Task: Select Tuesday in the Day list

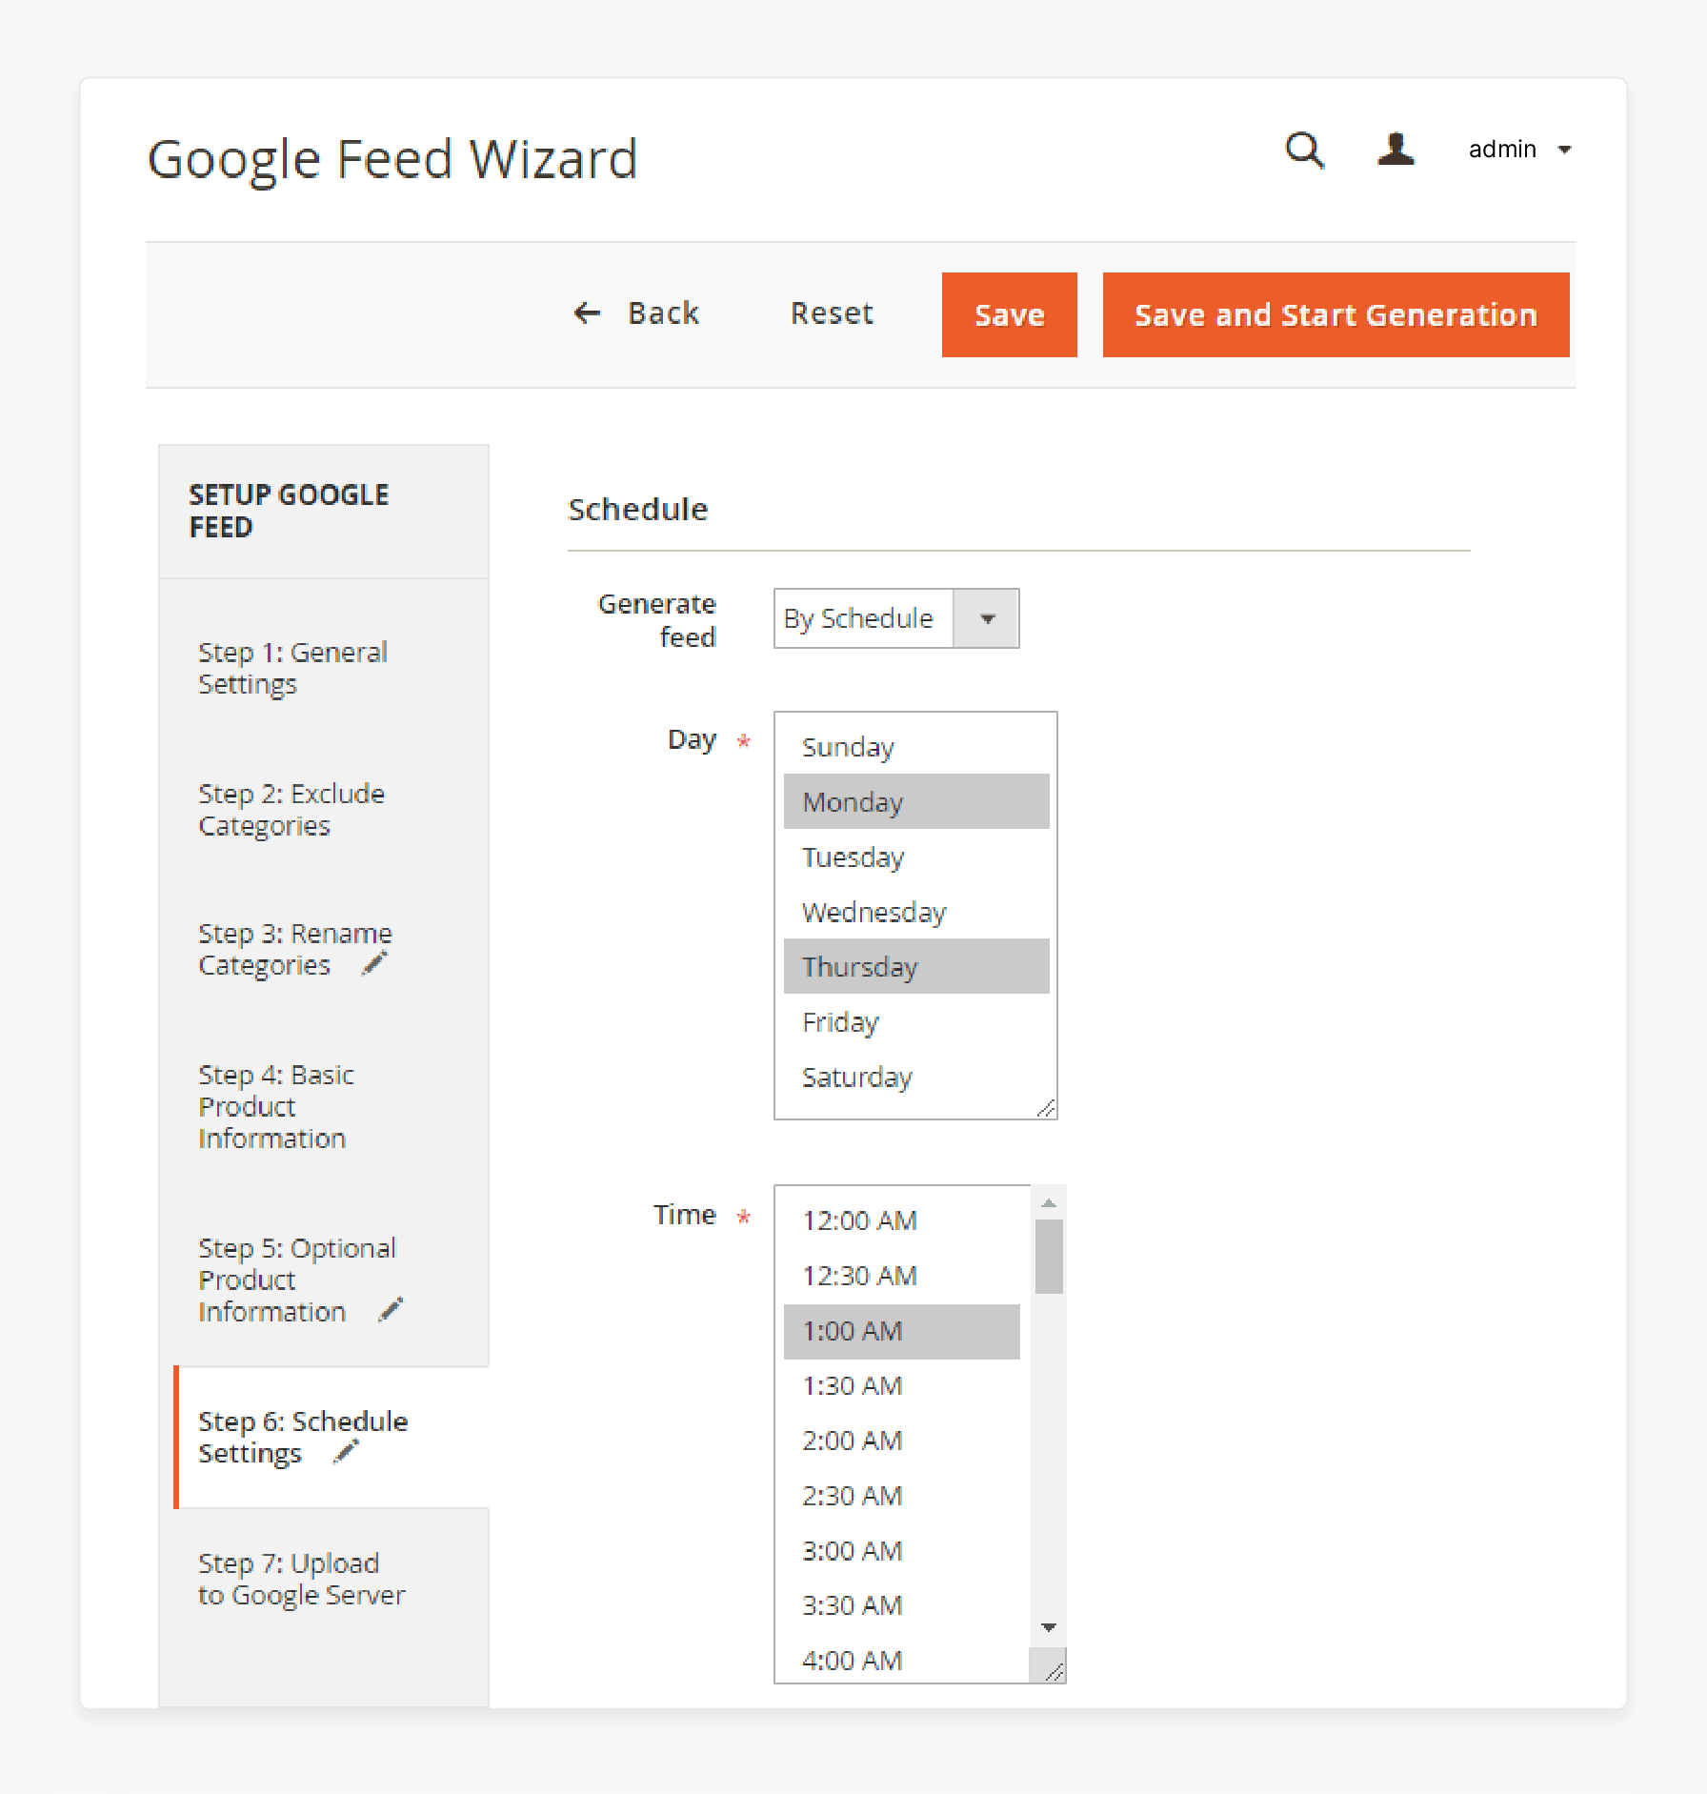Action: click(x=916, y=857)
